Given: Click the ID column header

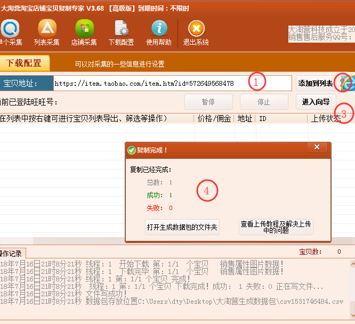Looking at the screenshot, I should [281, 118].
